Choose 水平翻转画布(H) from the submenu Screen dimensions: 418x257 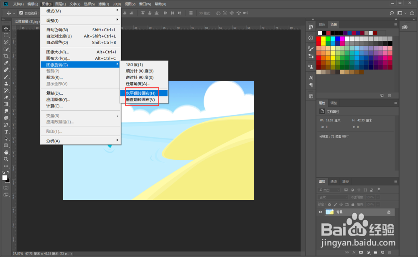pos(144,93)
